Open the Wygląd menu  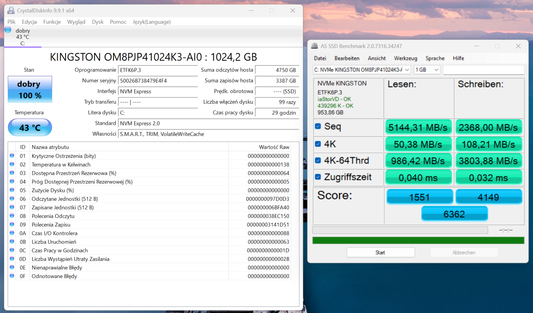point(76,22)
